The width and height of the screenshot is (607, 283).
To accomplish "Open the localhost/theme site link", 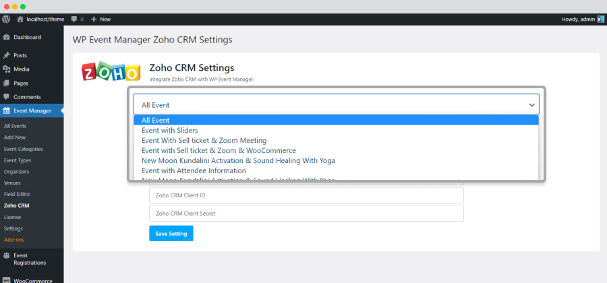I will (x=45, y=19).
